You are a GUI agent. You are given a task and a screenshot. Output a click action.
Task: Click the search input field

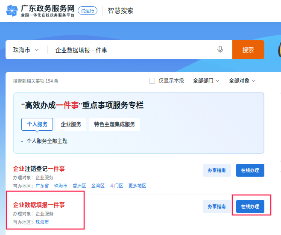[132, 50]
